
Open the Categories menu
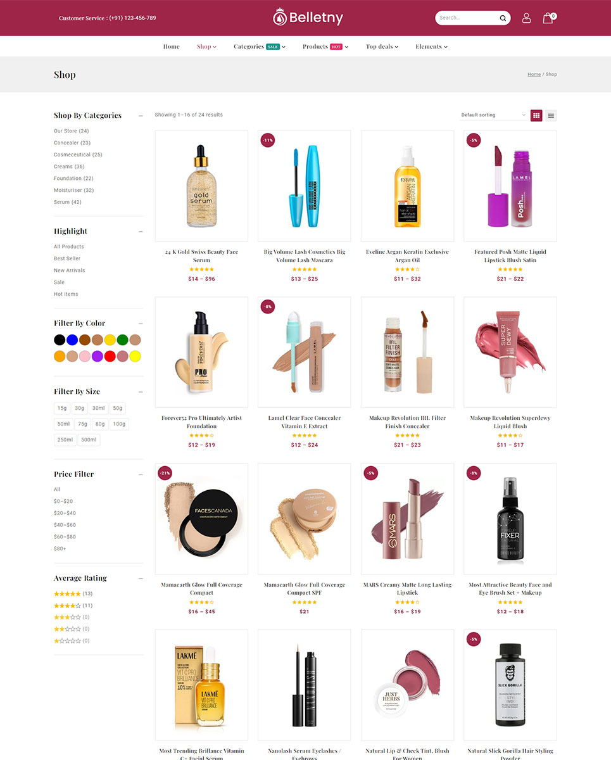pos(259,46)
